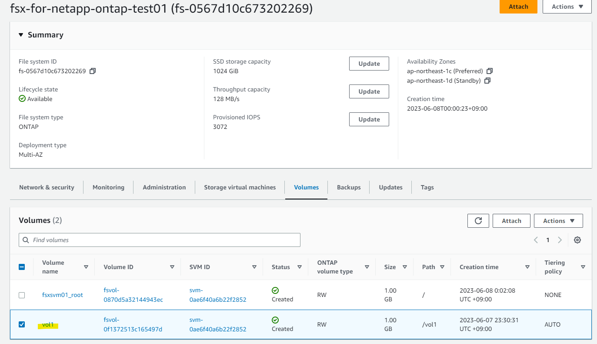Open SVM ID link in fsxsvm01_root row

coord(218,295)
